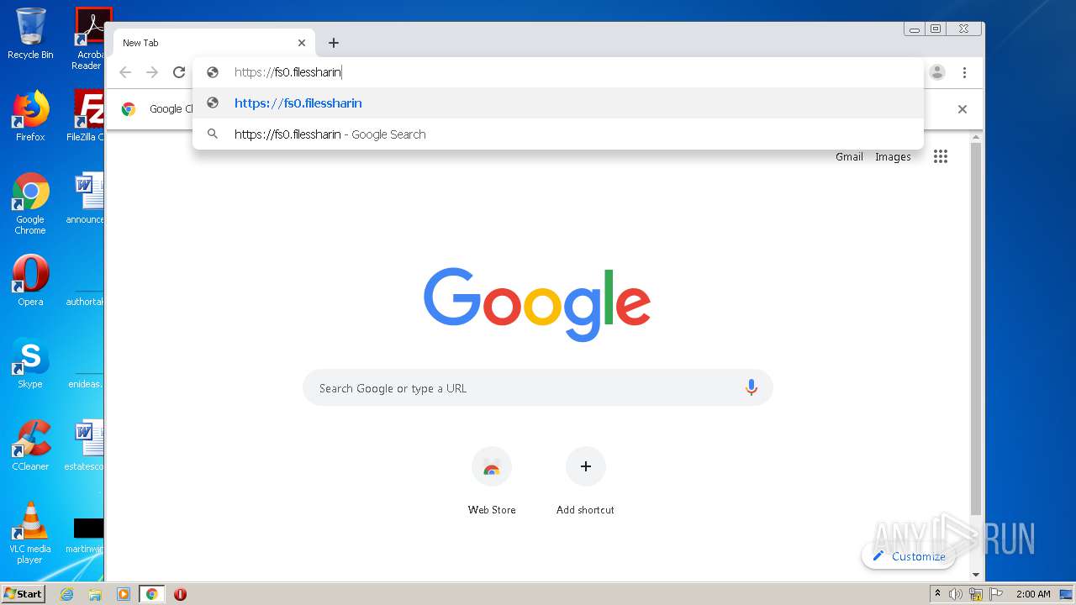Screen dimensions: 1076x605
Task: Open the Gmail link
Action: click(x=849, y=157)
